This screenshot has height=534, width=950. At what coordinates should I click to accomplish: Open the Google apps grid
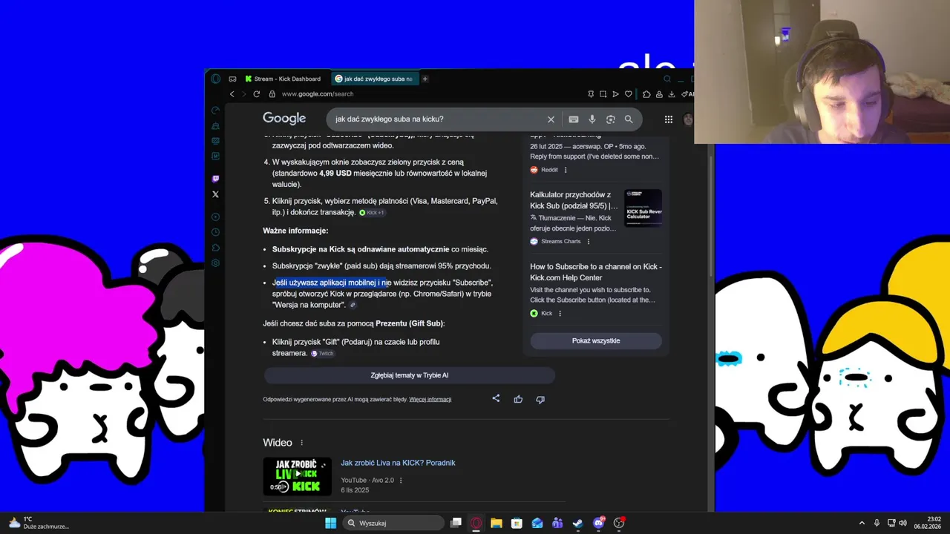click(669, 119)
